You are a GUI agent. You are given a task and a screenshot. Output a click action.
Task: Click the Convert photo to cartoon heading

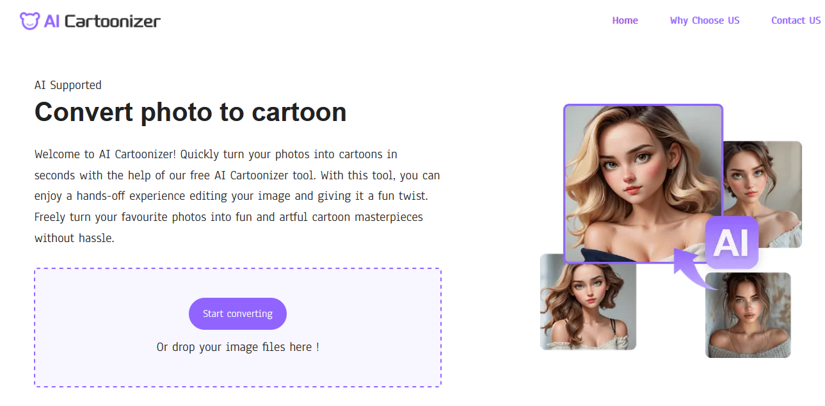pyautogui.click(x=190, y=112)
